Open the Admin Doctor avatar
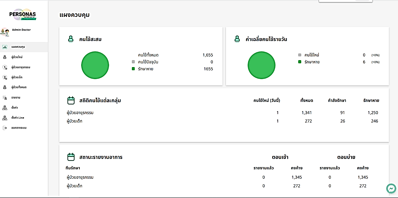 coord(5,32)
